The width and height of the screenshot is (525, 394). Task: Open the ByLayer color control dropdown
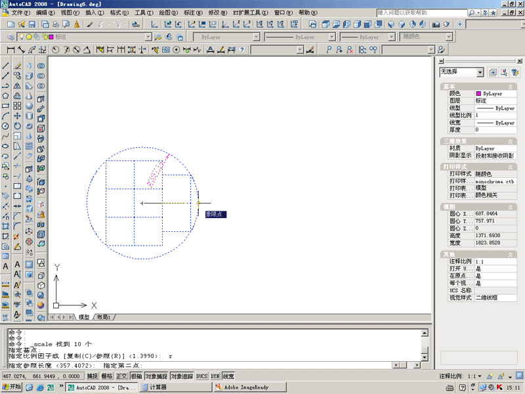tap(256, 37)
